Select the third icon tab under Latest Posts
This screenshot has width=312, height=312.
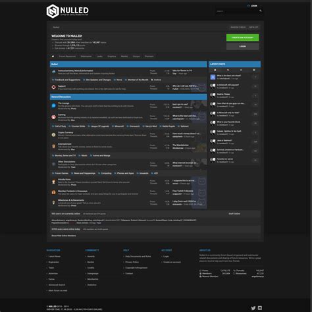pos(241,70)
